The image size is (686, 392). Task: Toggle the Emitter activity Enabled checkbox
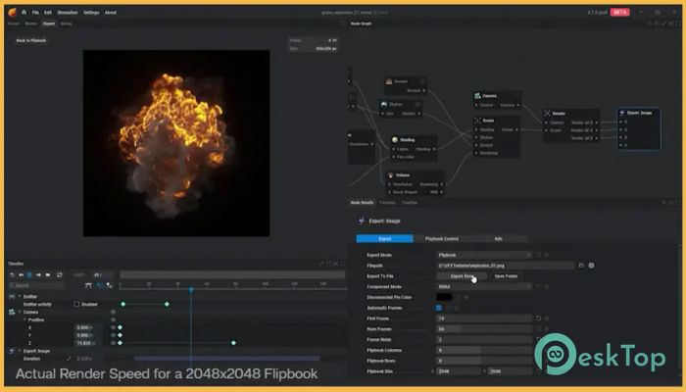[x=77, y=304]
